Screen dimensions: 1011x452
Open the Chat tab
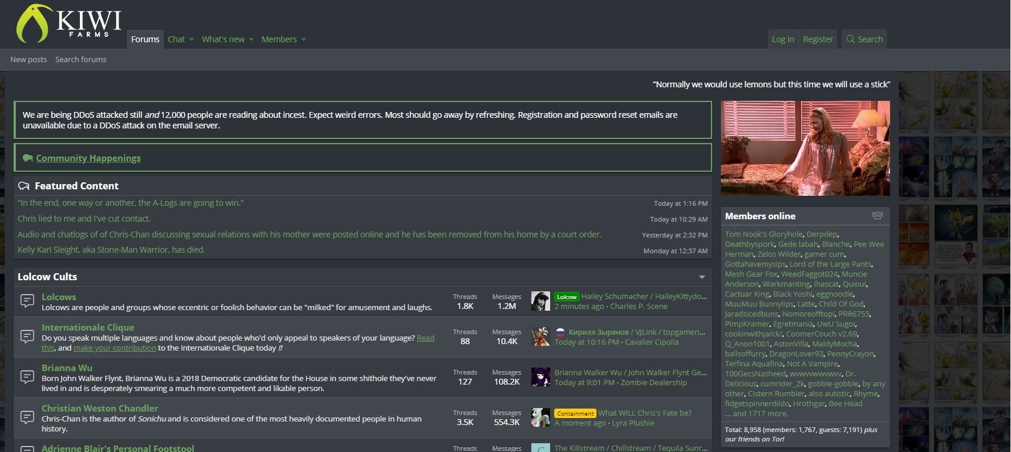pos(176,39)
